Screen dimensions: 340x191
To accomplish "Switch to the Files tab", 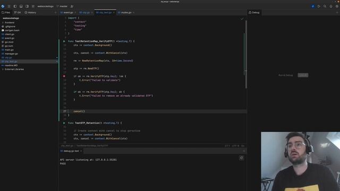I will coord(6,13).
